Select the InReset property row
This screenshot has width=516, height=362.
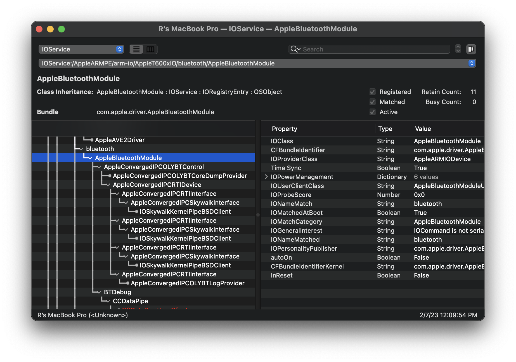click(373, 275)
